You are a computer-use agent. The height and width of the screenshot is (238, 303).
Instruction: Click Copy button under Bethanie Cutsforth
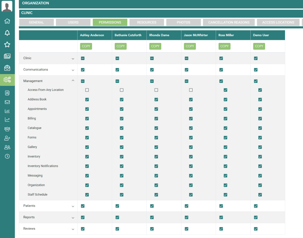(120, 46)
